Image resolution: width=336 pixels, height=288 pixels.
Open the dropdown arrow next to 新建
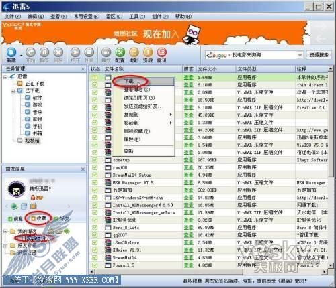[21, 56]
